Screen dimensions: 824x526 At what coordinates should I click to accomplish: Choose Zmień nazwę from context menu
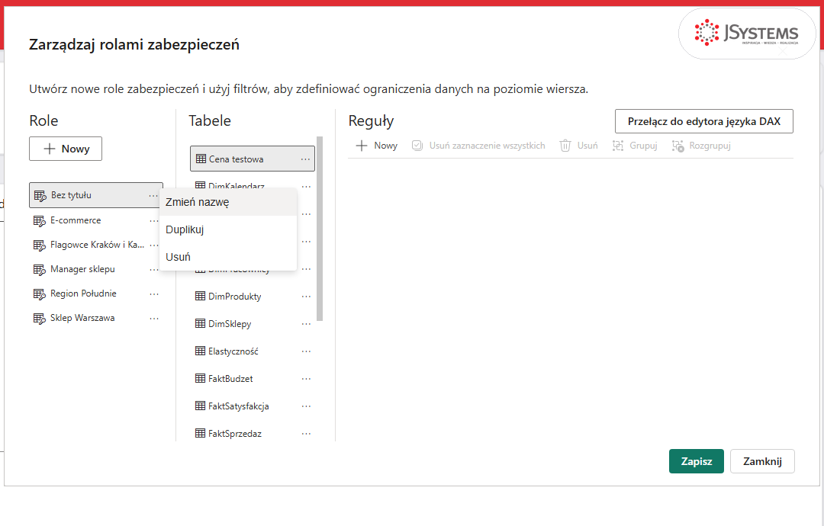228,202
